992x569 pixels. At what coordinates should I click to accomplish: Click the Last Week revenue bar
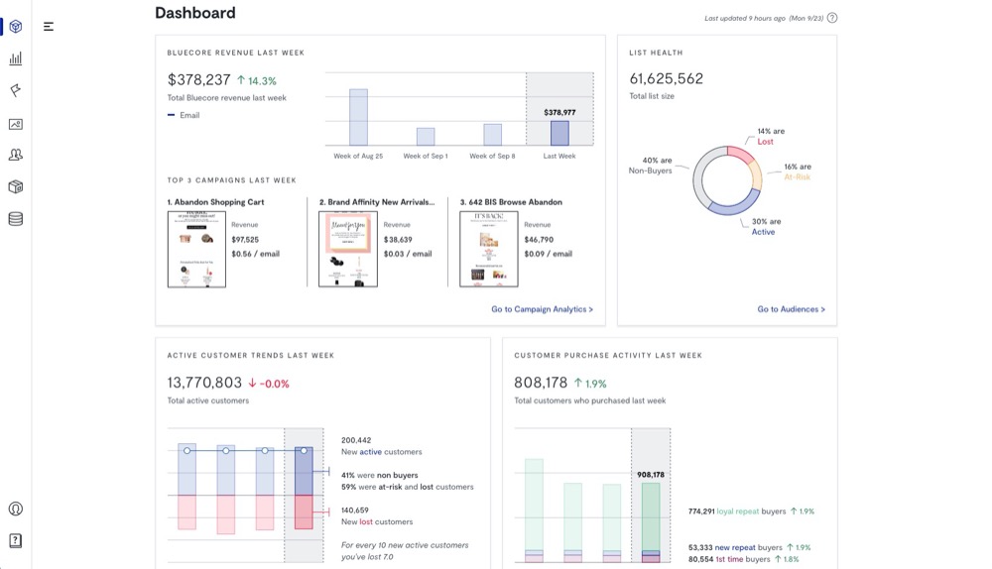pyautogui.click(x=559, y=133)
